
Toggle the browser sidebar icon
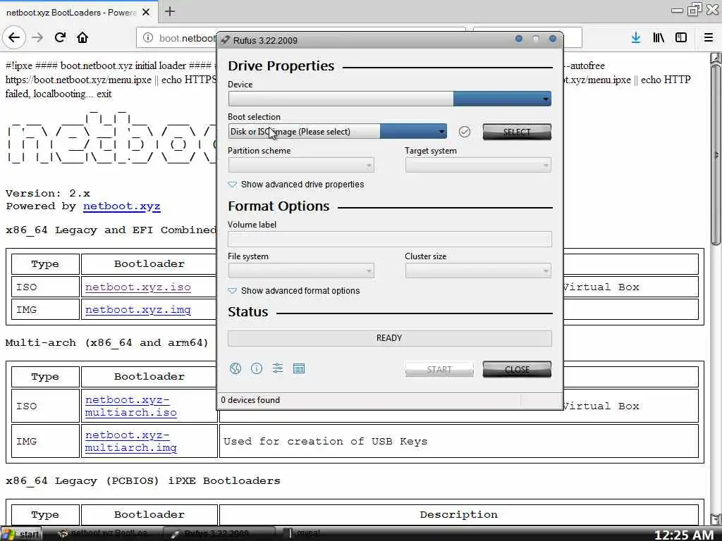click(681, 38)
